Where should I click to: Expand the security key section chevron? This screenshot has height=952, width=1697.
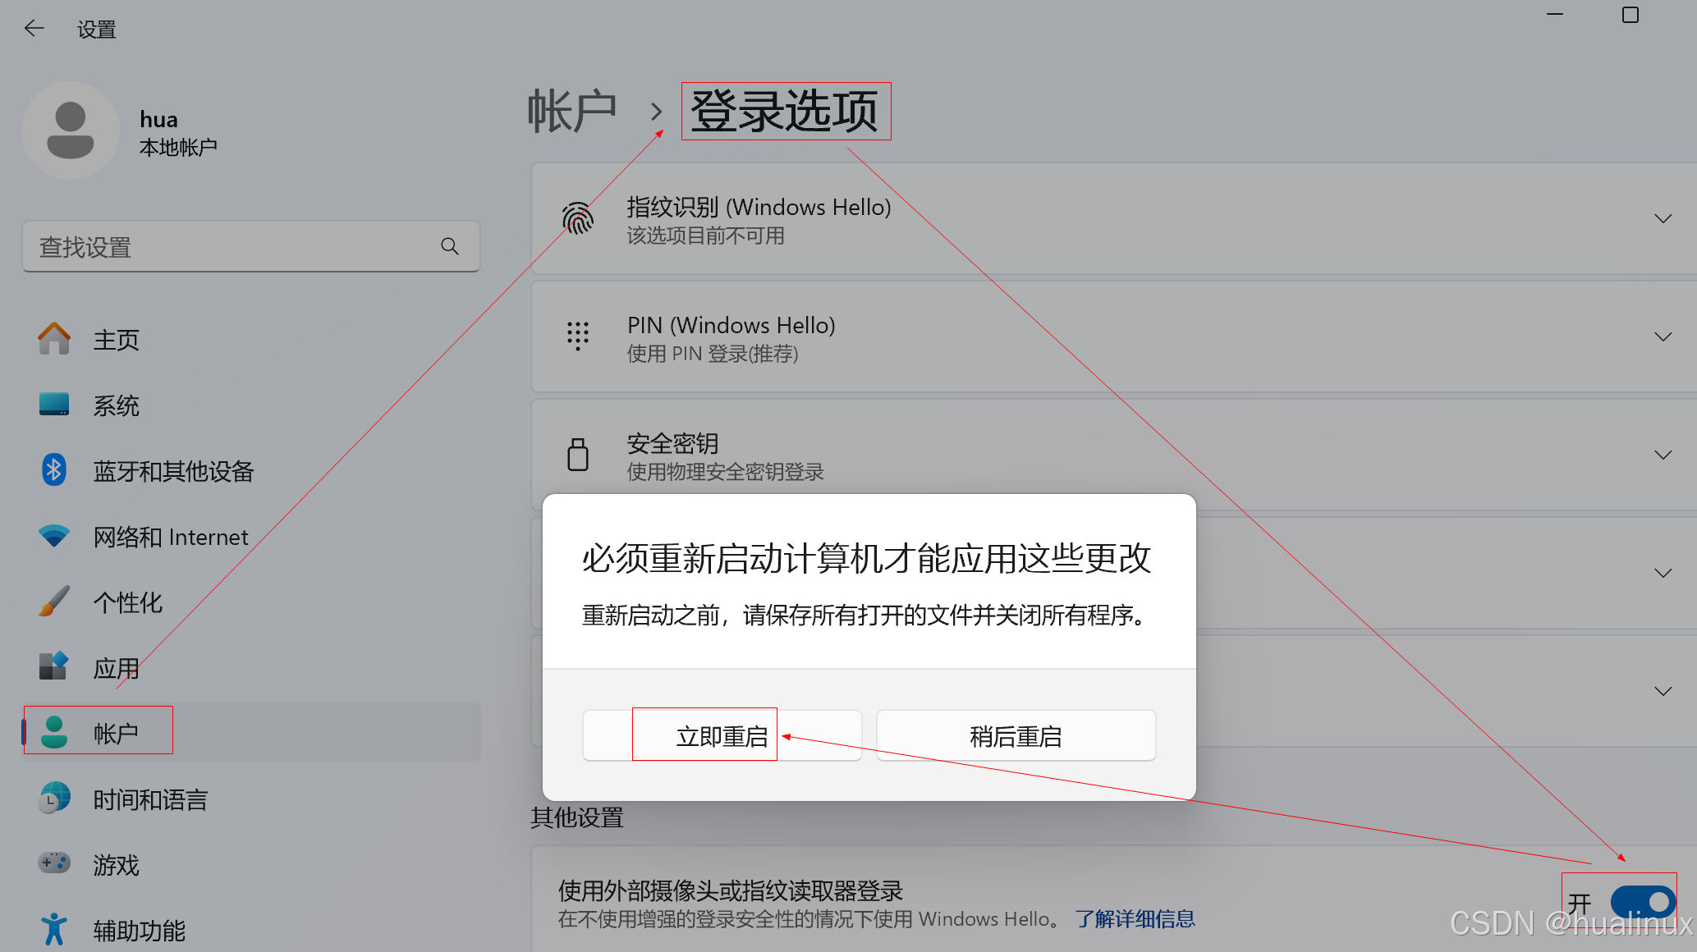[x=1663, y=455]
